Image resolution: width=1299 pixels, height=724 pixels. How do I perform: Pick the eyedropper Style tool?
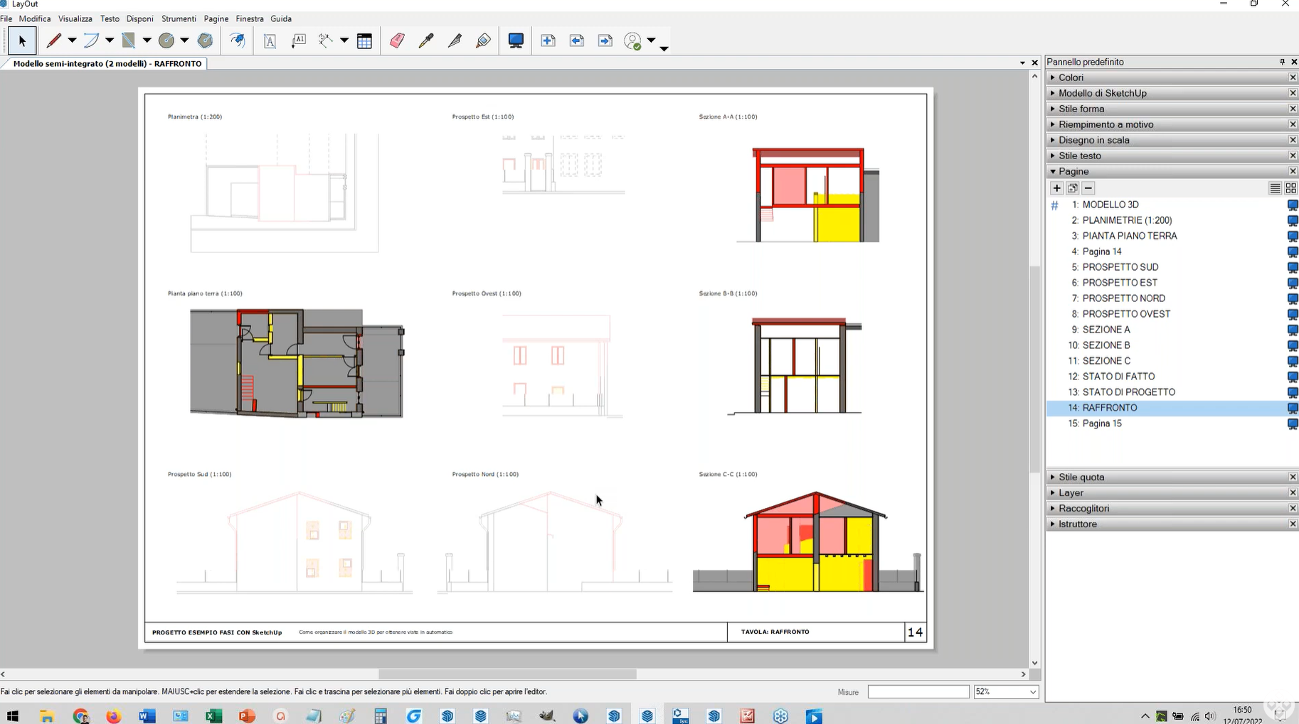click(x=426, y=41)
